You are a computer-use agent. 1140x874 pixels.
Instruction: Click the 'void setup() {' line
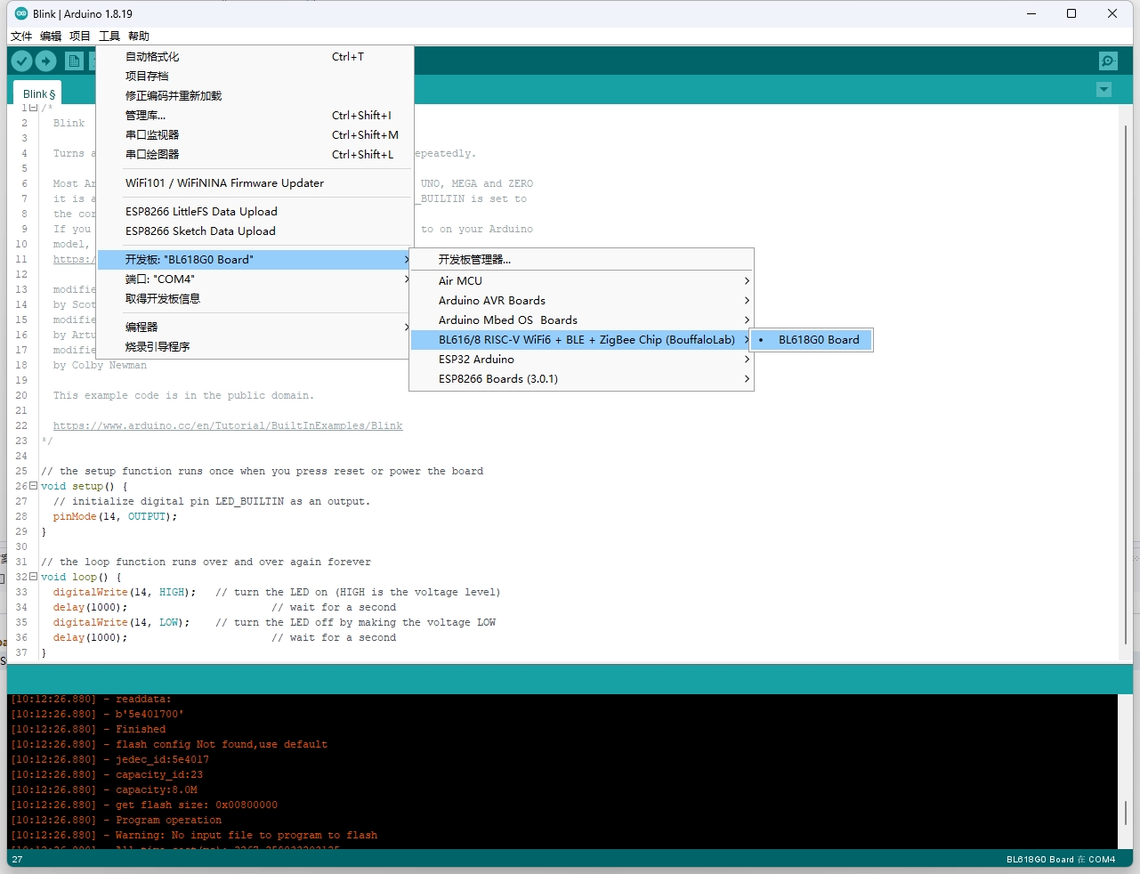[85, 486]
